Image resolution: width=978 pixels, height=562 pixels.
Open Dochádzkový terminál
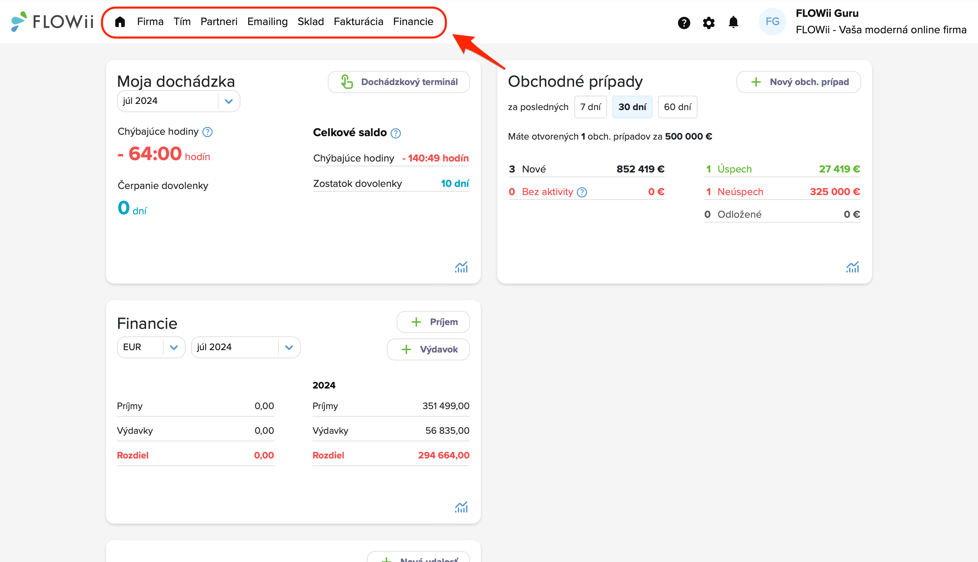(x=399, y=82)
